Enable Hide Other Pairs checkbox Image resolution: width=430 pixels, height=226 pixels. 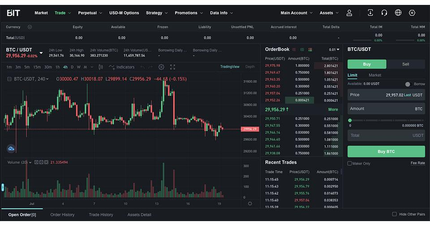(394, 214)
